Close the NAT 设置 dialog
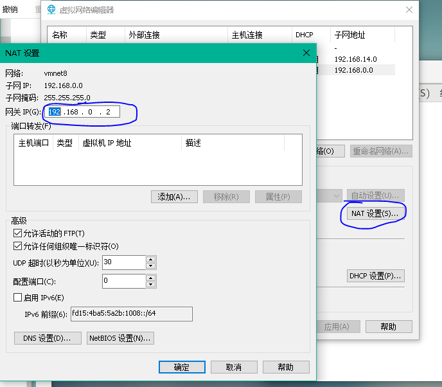This screenshot has height=387, width=442. coord(306,53)
